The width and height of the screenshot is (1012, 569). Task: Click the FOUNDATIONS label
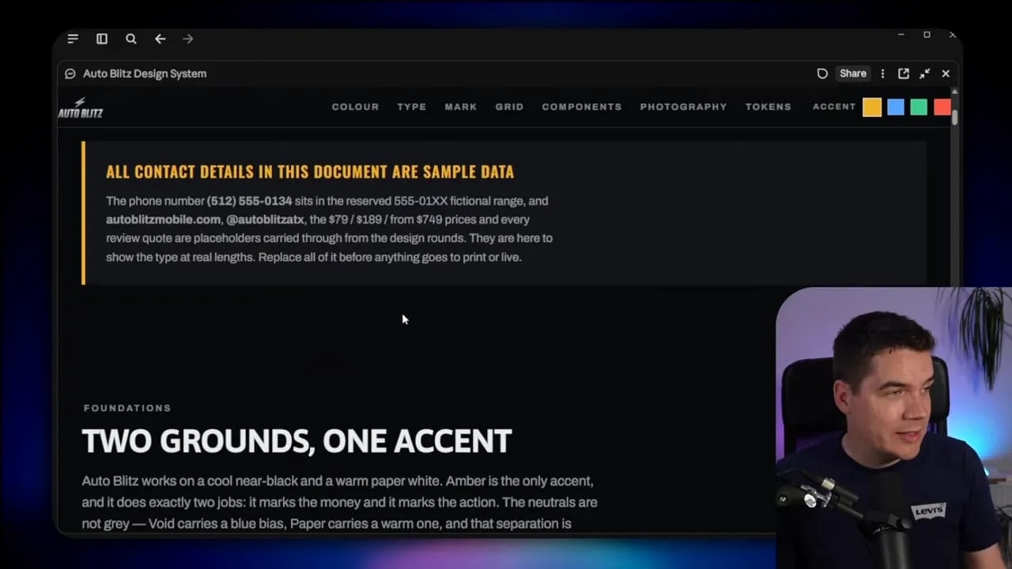coord(127,408)
